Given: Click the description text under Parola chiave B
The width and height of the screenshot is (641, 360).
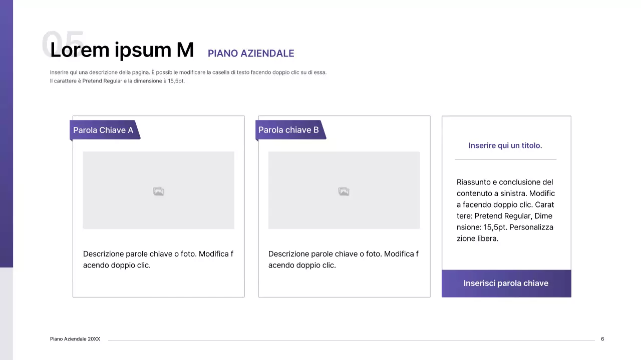Looking at the screenshot, I should (x=344, y=259).
